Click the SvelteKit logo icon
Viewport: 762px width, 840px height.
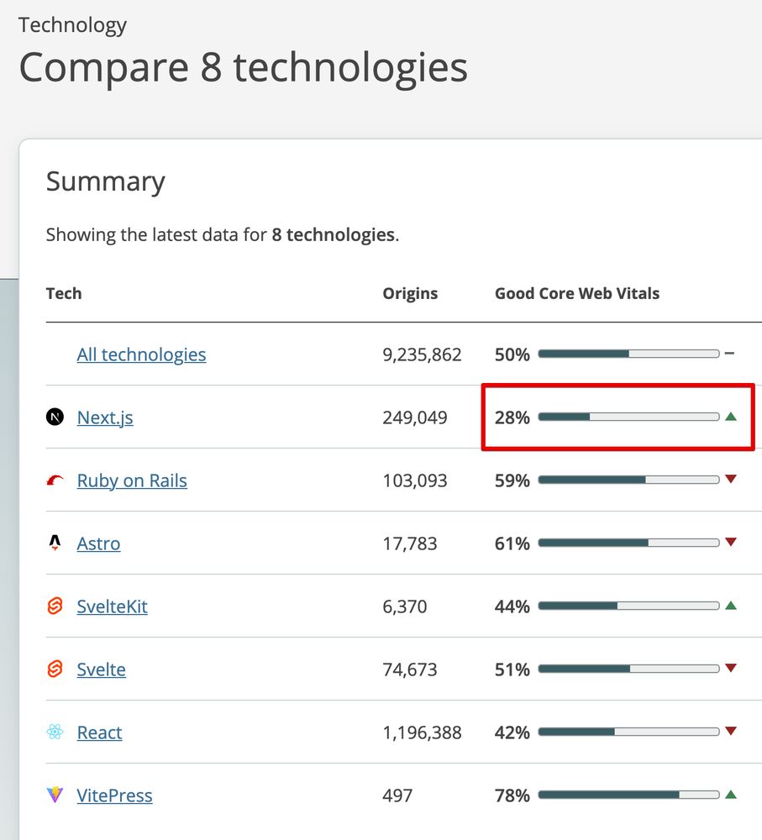click(55, 606)
